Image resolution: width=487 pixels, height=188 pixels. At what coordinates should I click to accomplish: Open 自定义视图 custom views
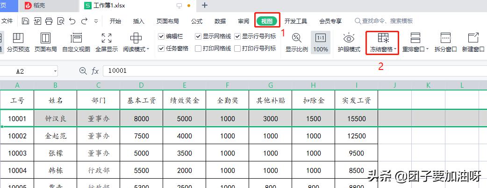pyautogui.click(x=76, y=42)
